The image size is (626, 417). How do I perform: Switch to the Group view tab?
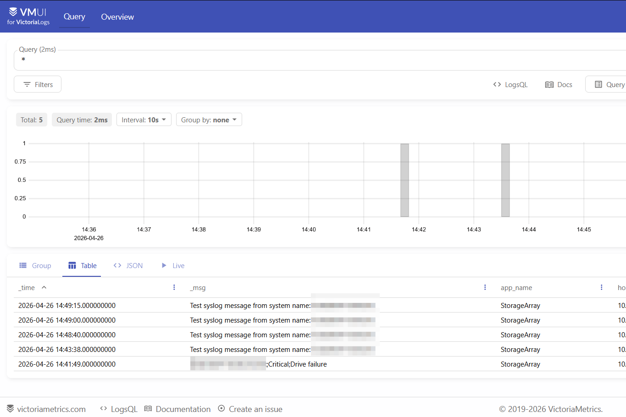(x=35, y=266)
